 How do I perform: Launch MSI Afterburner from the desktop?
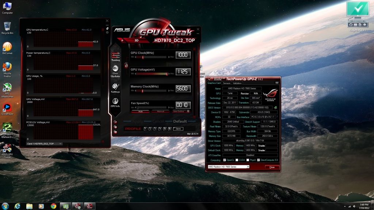[x=7, y=90]
